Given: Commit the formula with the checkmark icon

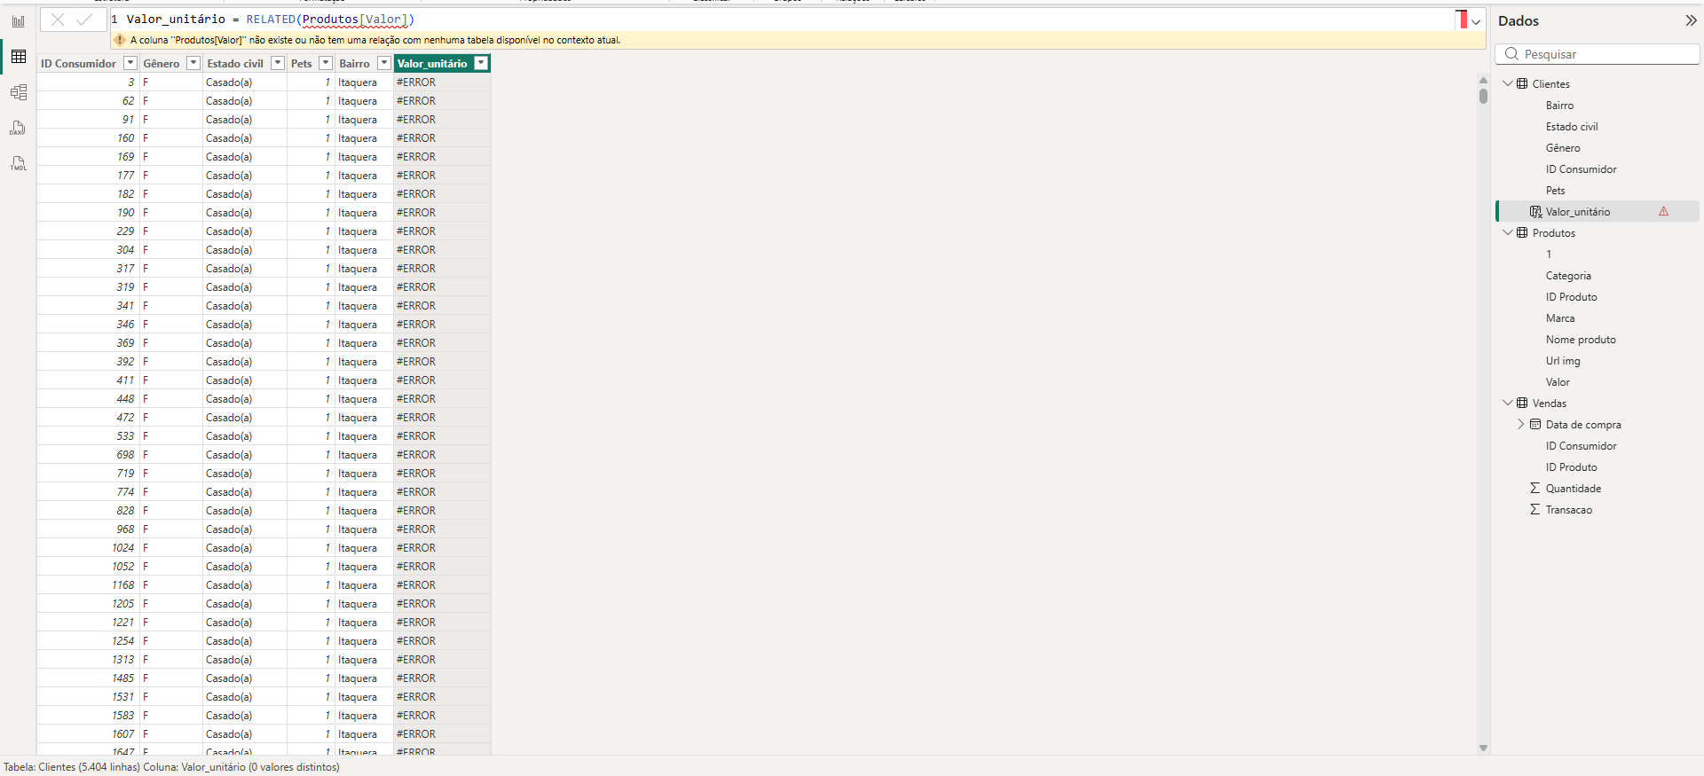Looking at the screenshot, I should (x=85, y=20).
